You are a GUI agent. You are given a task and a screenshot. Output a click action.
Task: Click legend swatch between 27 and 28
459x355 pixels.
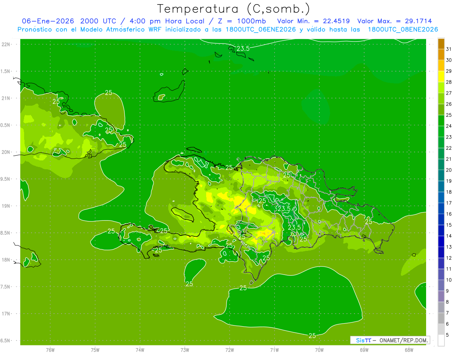click(x=441, y=87)
